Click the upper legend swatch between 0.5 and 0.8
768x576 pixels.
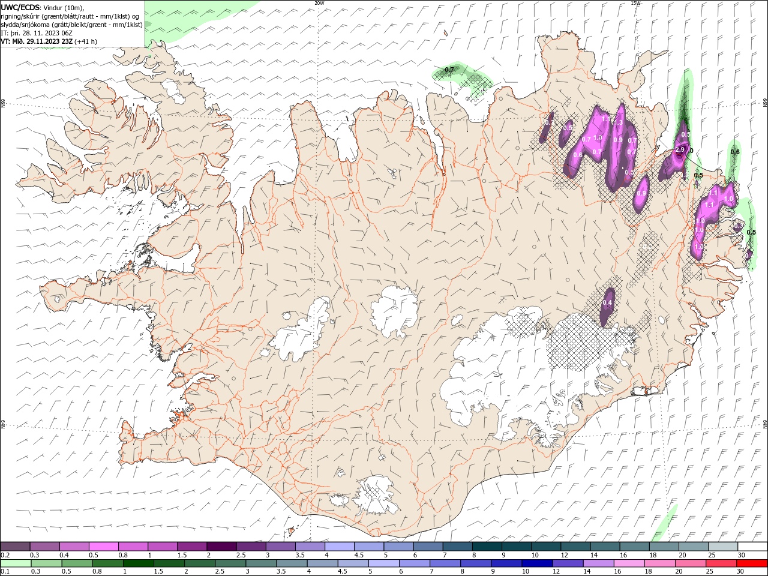(x=104, y=546)
